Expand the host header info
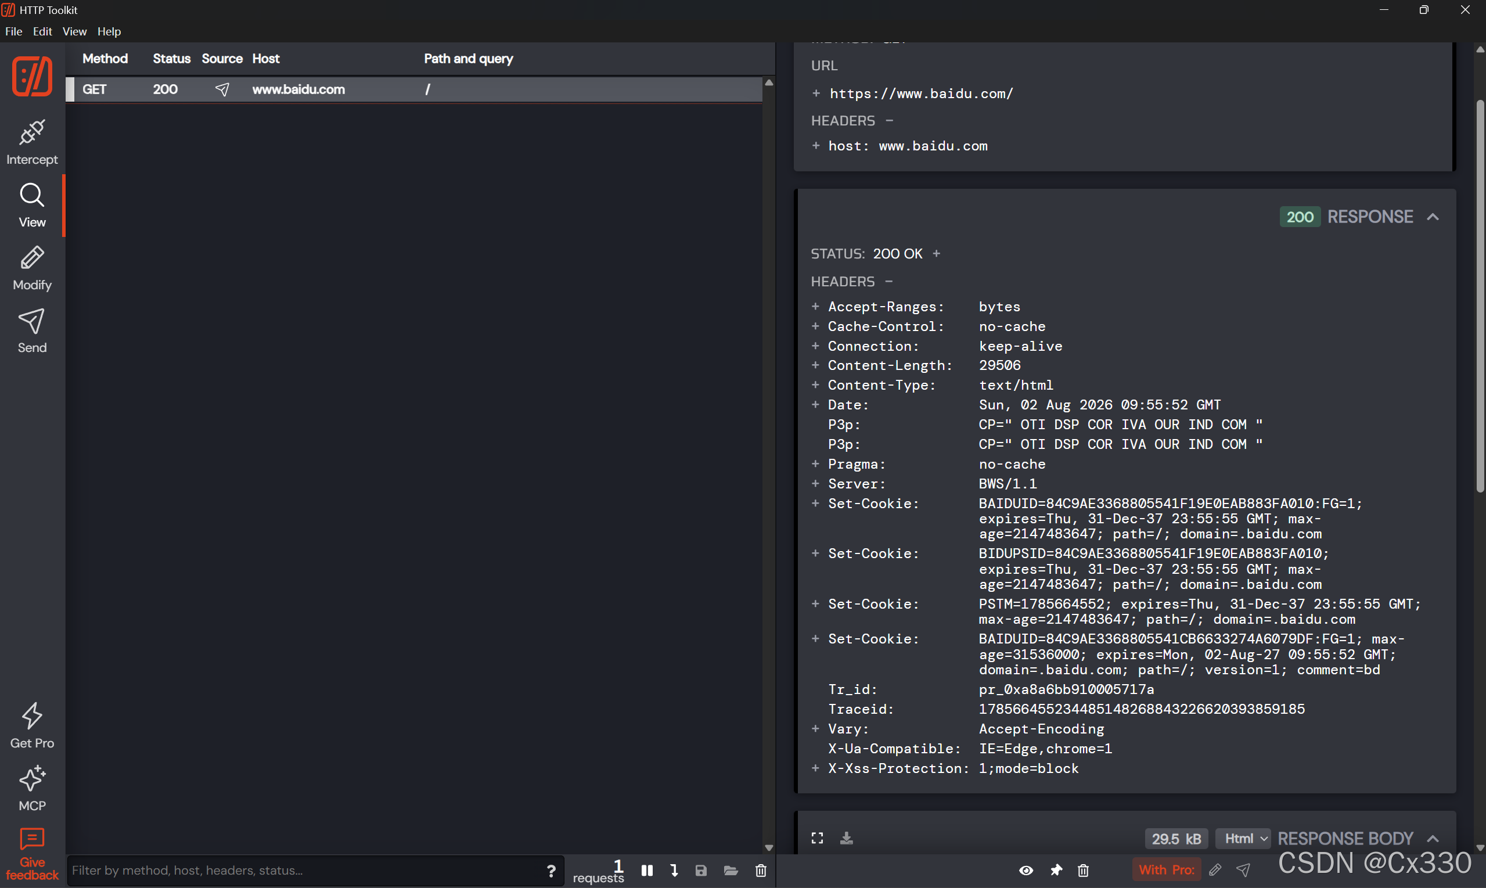The width and height of the screenshot is (1486, 888). tap(816, 145)
